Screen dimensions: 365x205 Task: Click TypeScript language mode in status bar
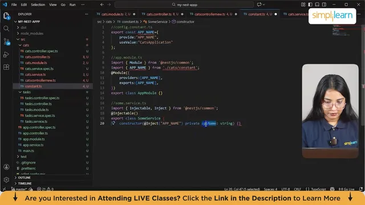(x=315, y=189)
